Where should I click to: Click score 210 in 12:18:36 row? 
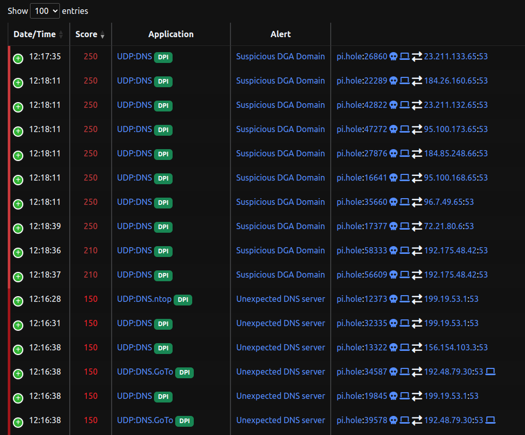(90, 250)
